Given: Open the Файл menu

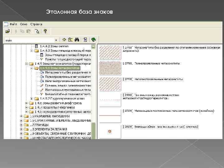Looking at the screenshot, I should 13,24.
